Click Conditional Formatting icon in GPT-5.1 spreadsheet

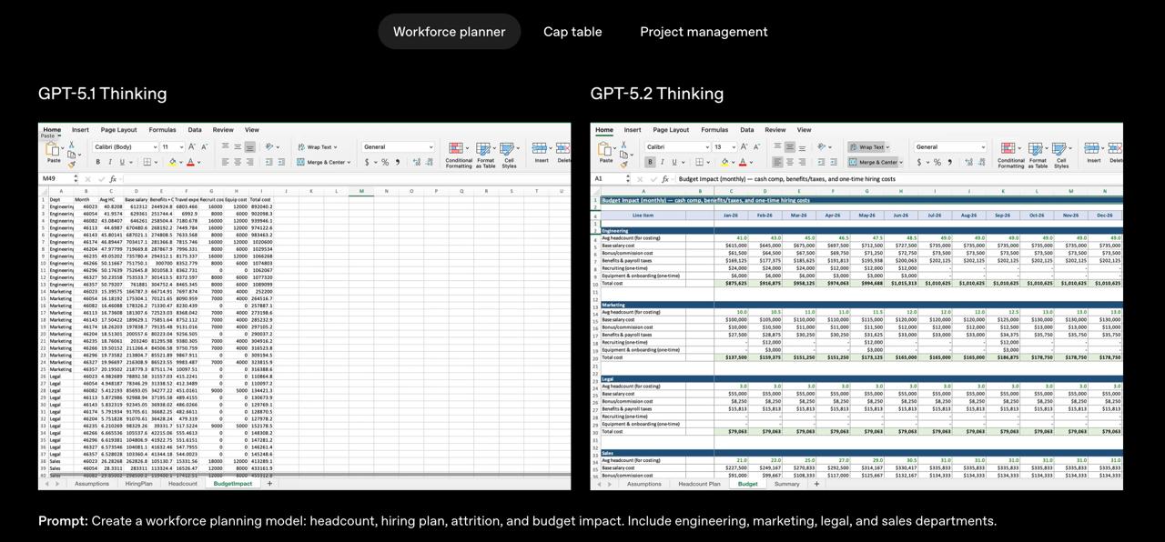455,148
